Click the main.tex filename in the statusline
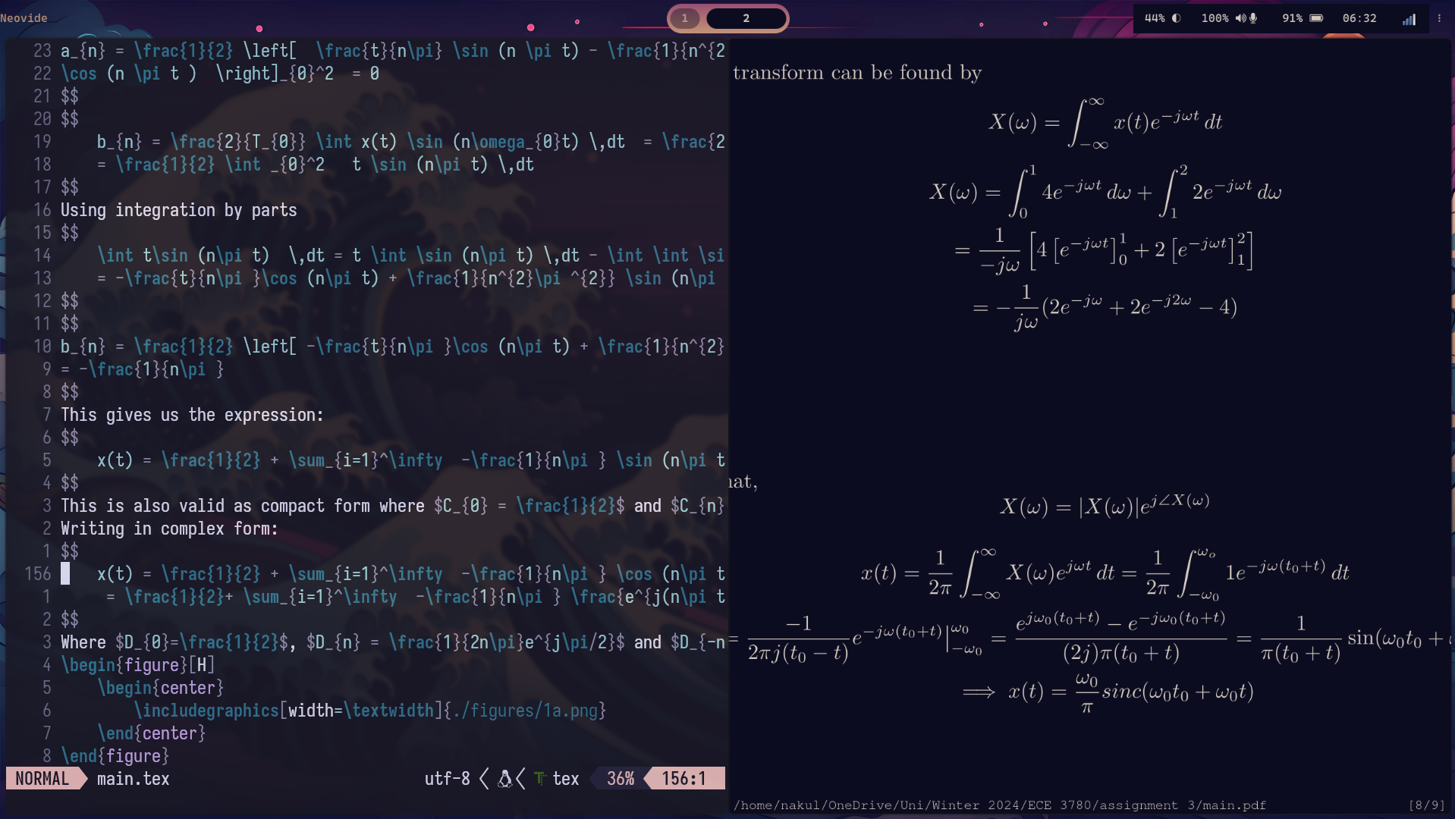 pos(133,779)
